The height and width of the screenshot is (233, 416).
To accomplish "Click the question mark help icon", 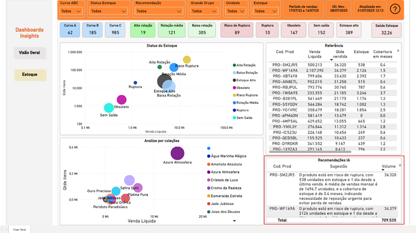I will [395, 9].
